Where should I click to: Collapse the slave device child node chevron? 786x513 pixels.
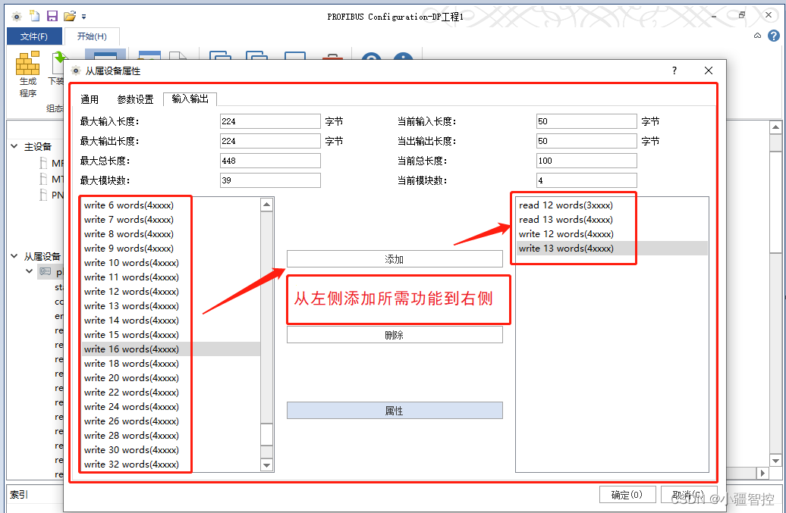tap(29, 271)
